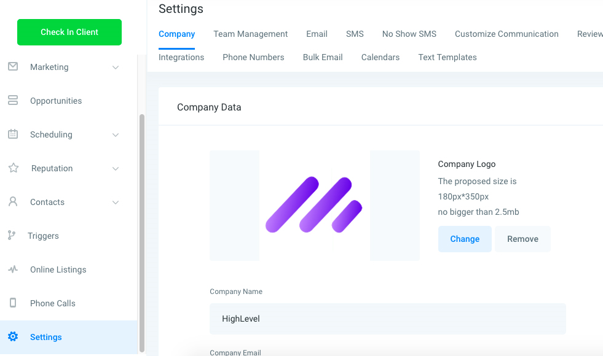Remove the company logo
The height and width of the screenshot is (356, 603).
point(522,239)
